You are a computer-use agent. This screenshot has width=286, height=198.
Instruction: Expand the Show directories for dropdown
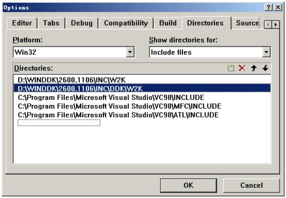[x=266, y=52]
